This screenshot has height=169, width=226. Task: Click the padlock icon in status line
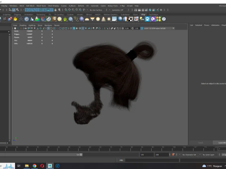pyautogui.click(x=56, y=10)
